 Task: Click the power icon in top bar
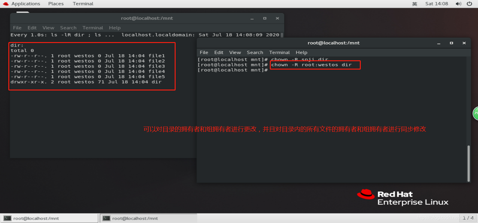coord(469,4)
